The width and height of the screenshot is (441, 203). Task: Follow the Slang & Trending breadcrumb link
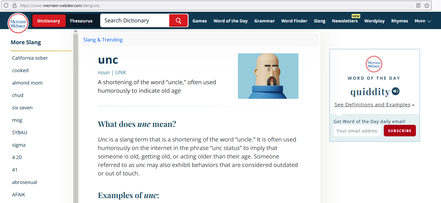(103, 40)
